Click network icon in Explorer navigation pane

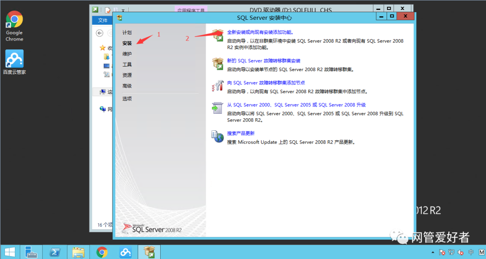click(x=103, y=109)
